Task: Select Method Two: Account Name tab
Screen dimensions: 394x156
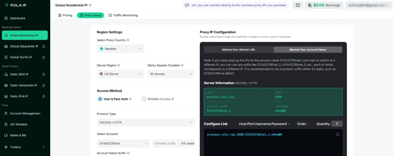Action: [308, 50]
